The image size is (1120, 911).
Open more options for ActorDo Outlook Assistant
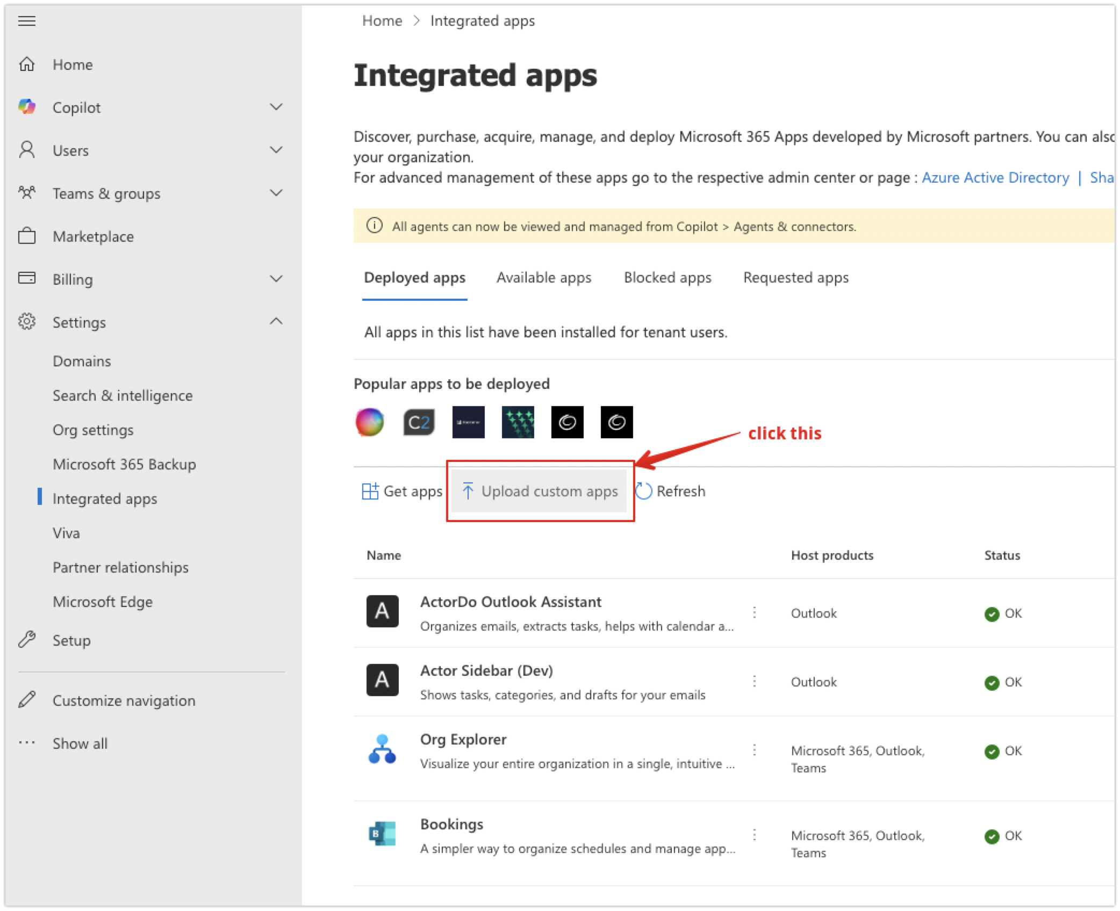point(755,612)
